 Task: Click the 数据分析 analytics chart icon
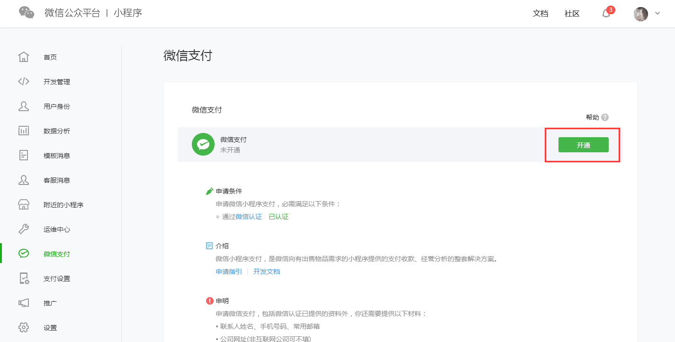[x=24, y=130]
